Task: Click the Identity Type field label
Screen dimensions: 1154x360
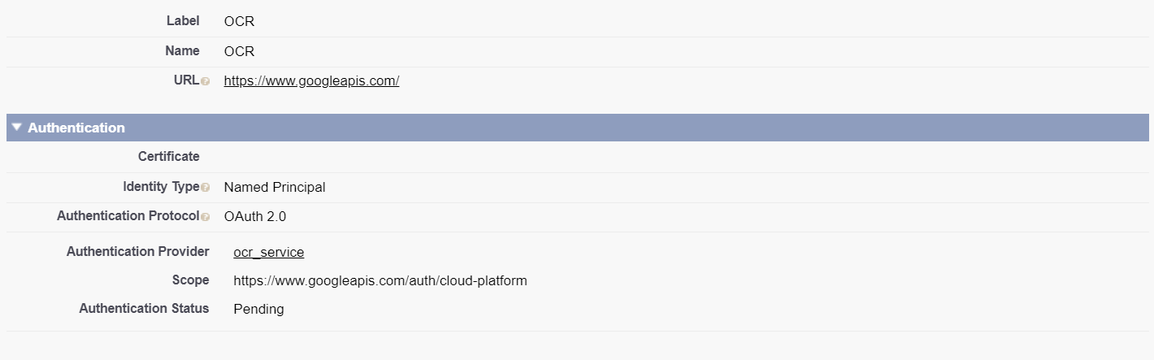Action: point(161,187)
